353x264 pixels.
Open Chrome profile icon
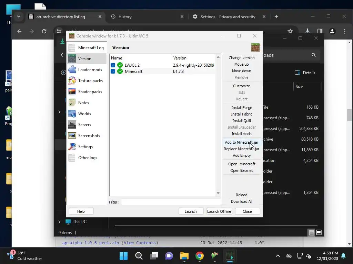(332, 31)
